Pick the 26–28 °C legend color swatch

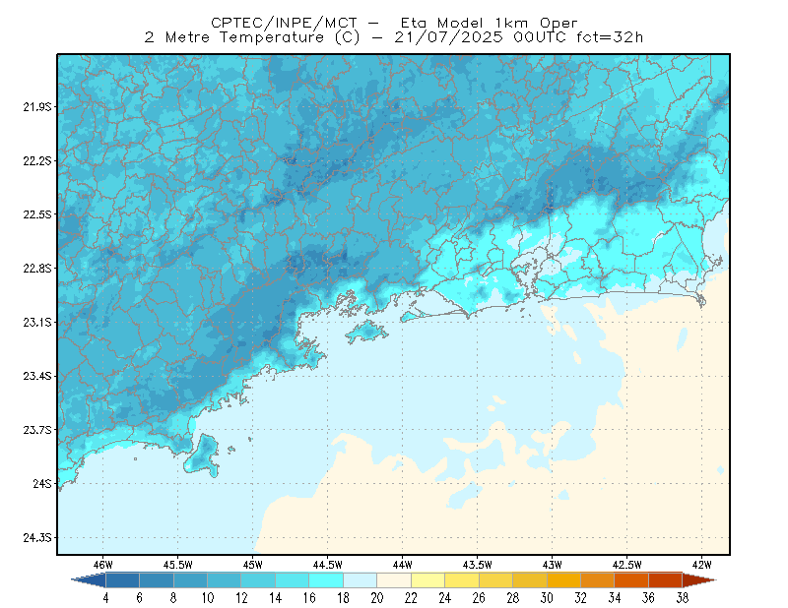(496, 580)
